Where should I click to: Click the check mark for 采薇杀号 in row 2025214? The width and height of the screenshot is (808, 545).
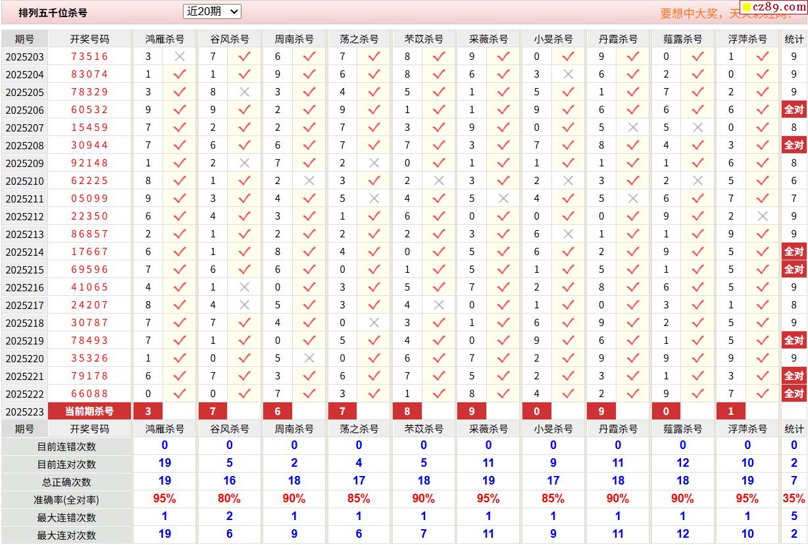[504, 252]
